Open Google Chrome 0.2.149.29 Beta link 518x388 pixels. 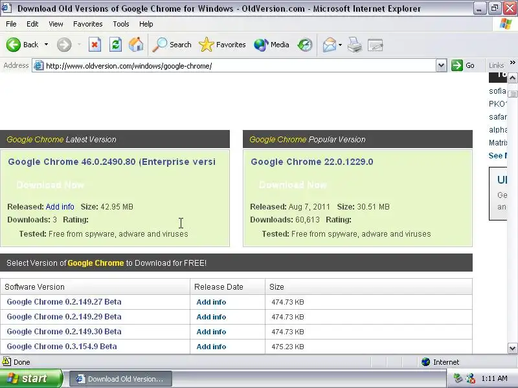[x=64, y=317]
